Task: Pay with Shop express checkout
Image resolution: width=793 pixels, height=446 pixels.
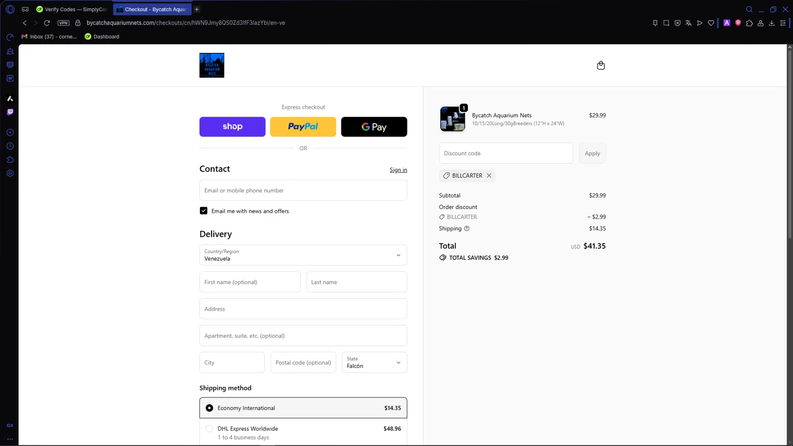Action: 232,127
